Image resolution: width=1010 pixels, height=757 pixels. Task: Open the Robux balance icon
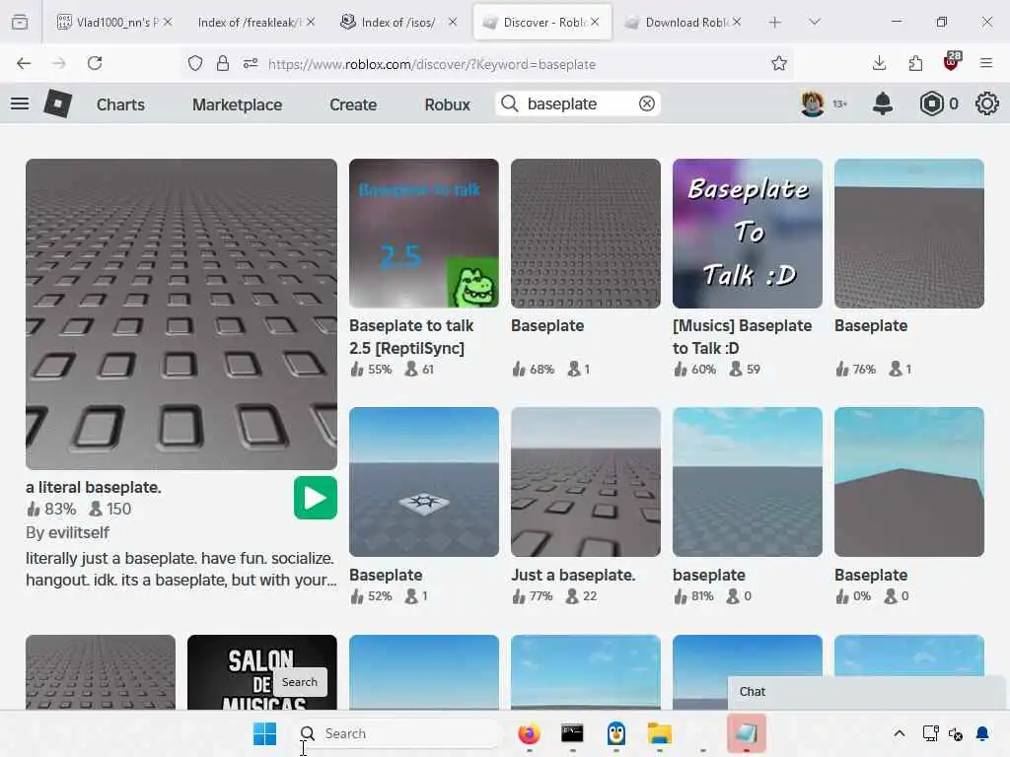pos(931,103)
